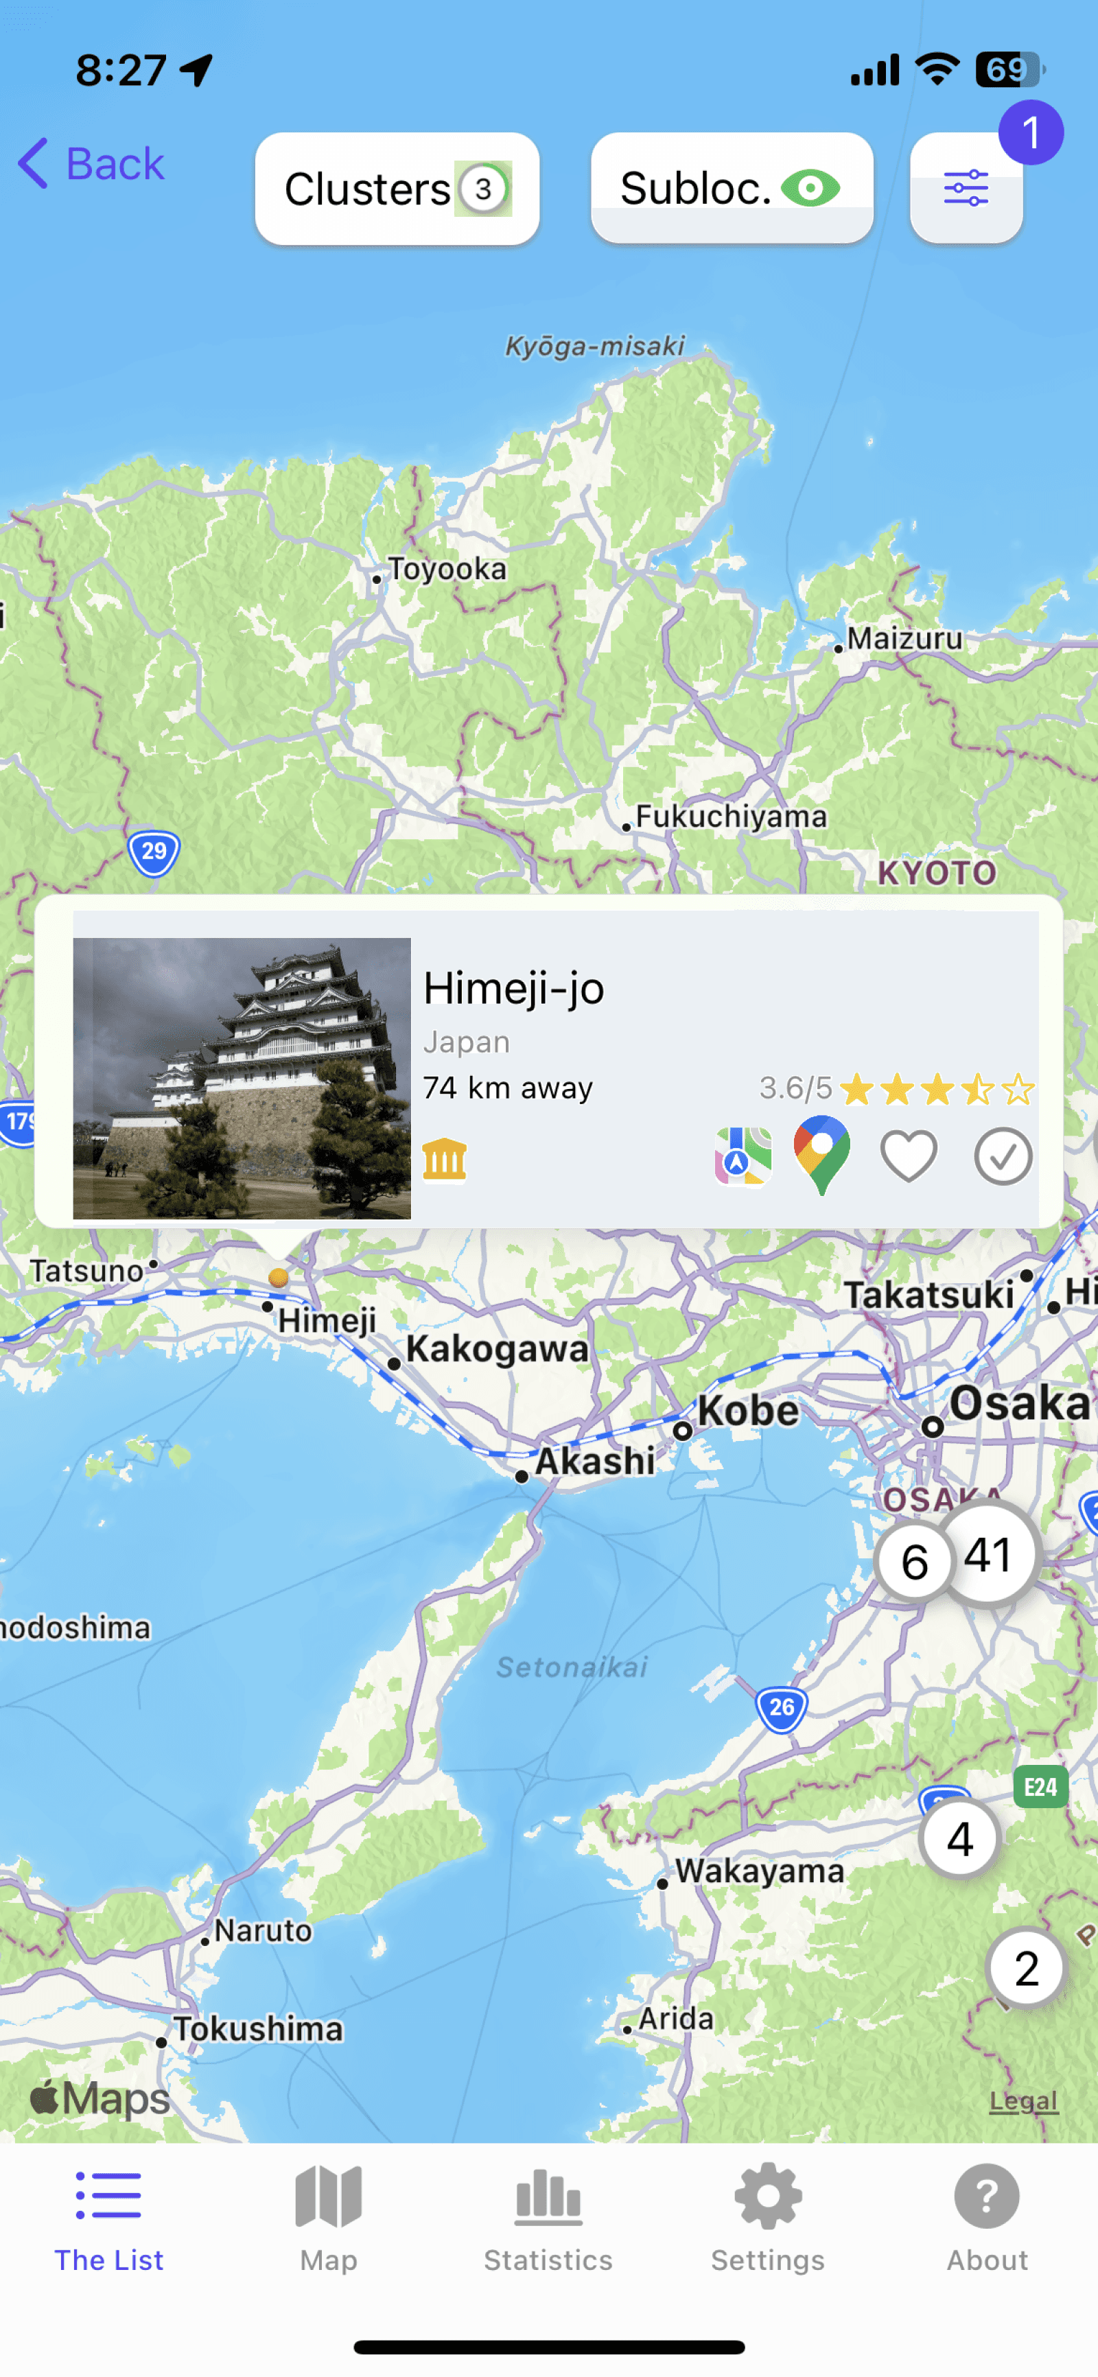The width and height of the screenshot is (1098, 2377).
Task: Open the Settings gear tab
Action: (x=768, y=2218)
